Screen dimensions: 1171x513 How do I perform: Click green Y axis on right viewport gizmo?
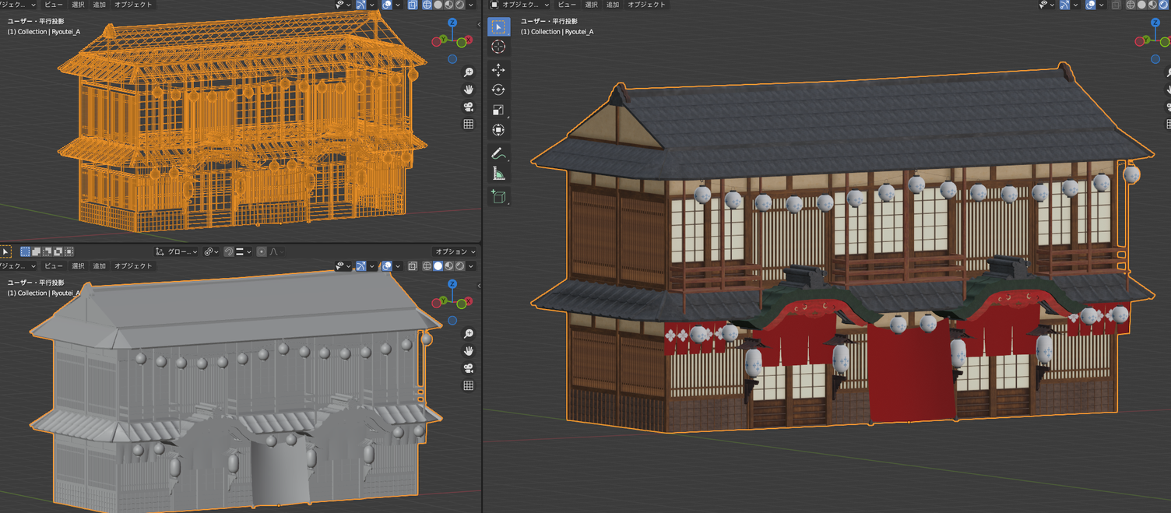coord(1145,40)
